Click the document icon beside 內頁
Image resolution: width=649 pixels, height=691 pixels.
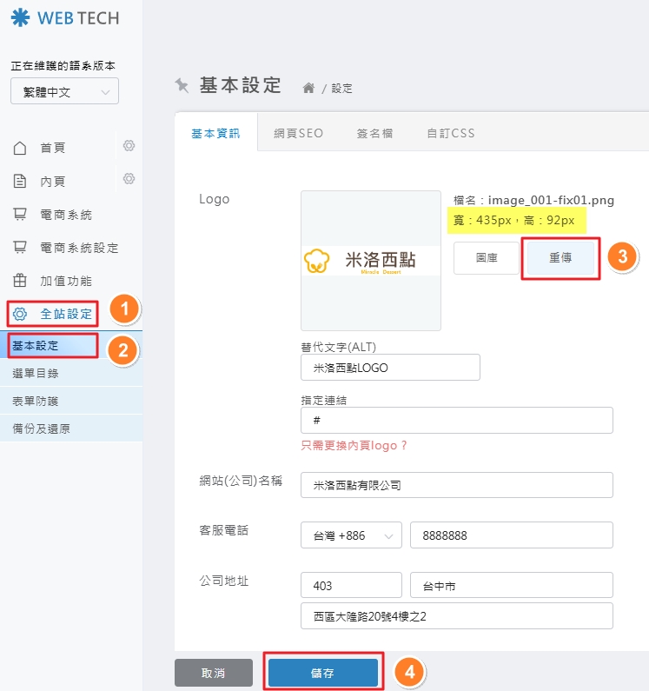click(x=20, y=181)
